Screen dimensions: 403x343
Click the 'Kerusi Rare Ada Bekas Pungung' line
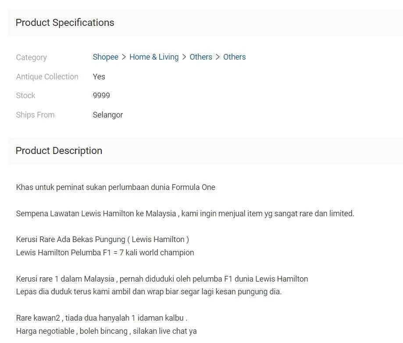pos(102,239)
